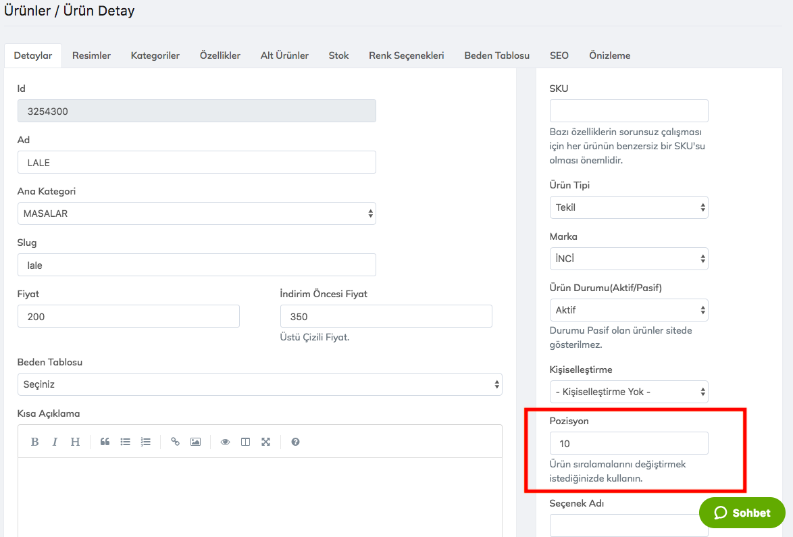Toggle editor preview with the eye icon
Screen dimensions: 793x537
pyautogui.click(x=225, y=442)
